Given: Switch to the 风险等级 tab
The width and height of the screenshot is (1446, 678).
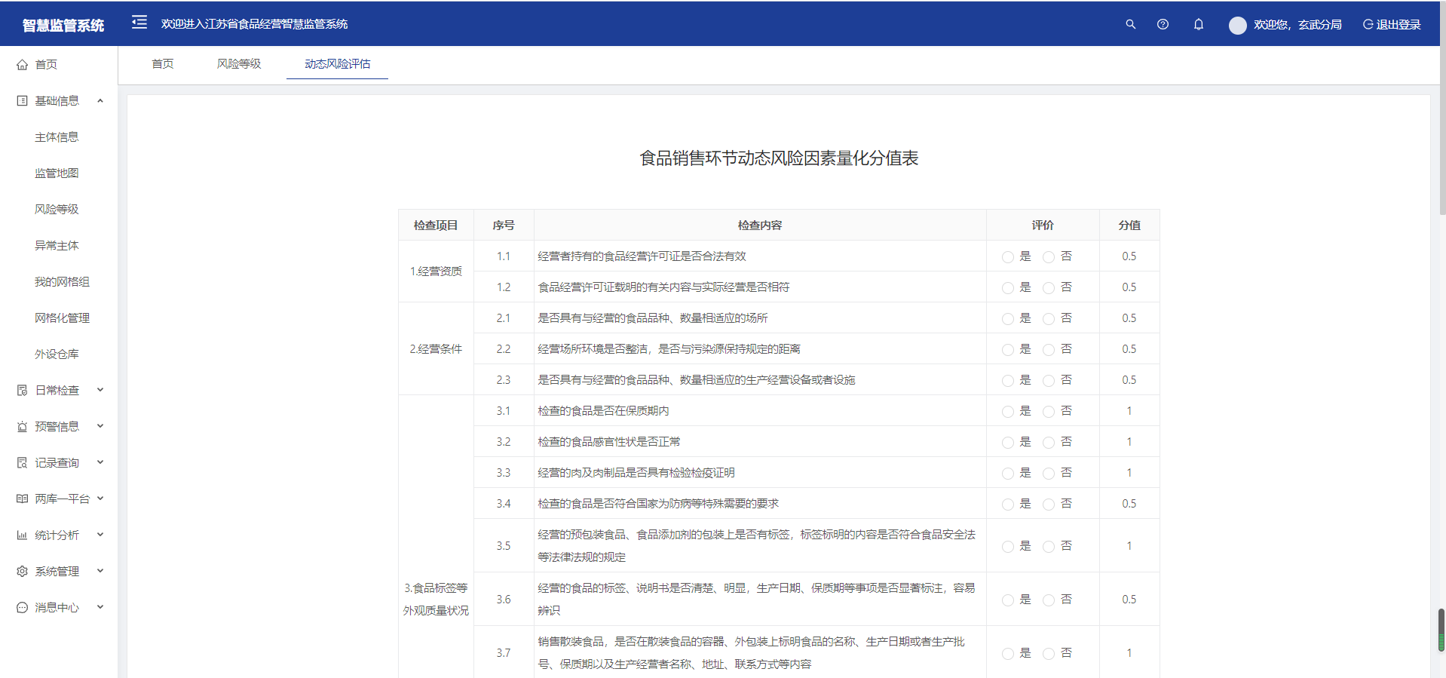Looking at the screenshot, I should [239, 64].
